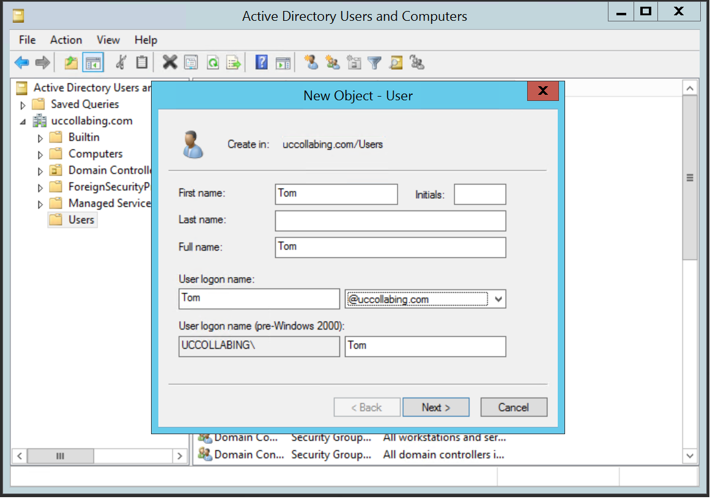Click the tree pane horizontal scrollbar thumb
710x499 pixels.
[60, 456]
